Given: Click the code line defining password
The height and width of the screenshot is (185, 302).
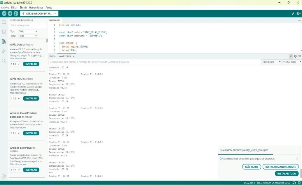Looking at the screenshot, I should pos(81,36).
